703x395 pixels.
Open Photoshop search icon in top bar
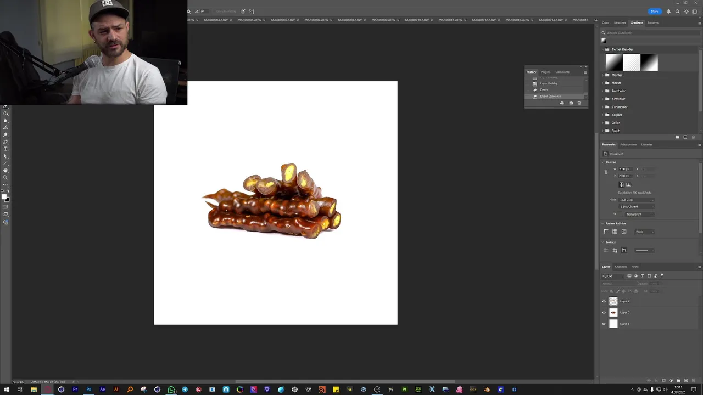pos(677,12)
